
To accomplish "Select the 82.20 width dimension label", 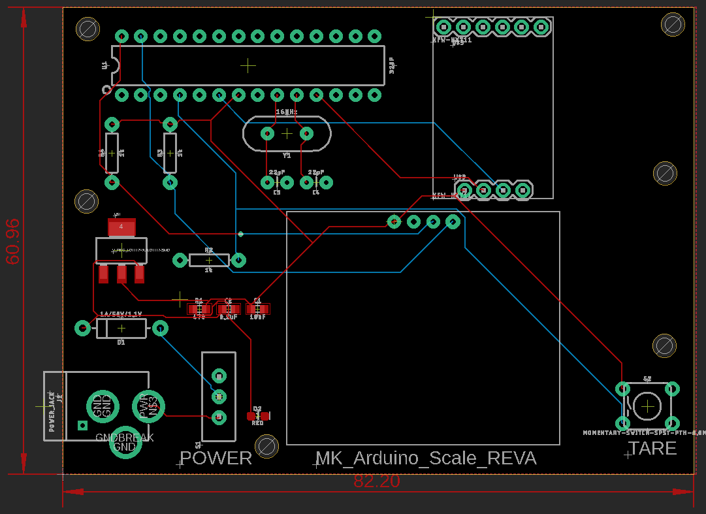I will click(377, 481).
